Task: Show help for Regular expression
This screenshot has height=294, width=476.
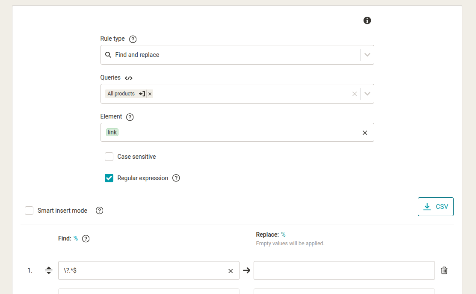Action: 176,178
